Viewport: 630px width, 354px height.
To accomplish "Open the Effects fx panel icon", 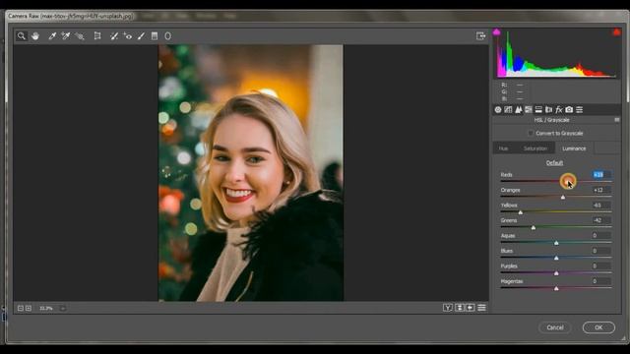I will (x=559, y=109).
